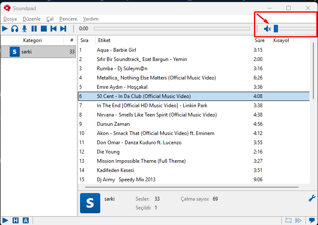This screenshot has height=225, width=318.
Task: Click the large sarki category thumbnail
Action: [x=90, y=203]
